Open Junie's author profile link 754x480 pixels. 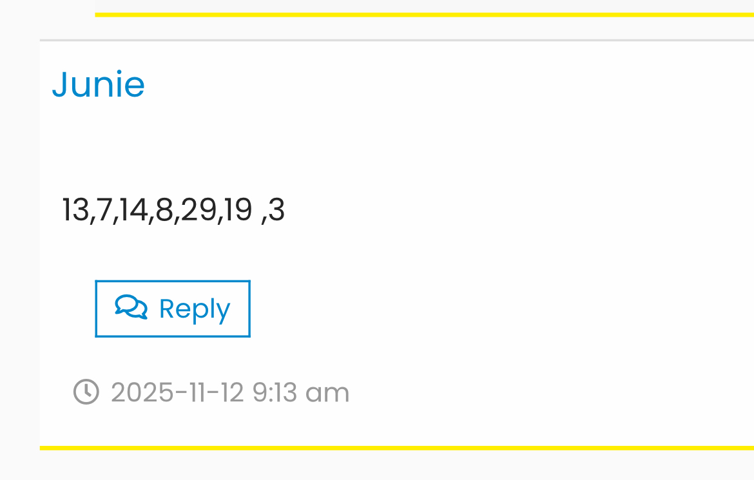tap(98, 84)
